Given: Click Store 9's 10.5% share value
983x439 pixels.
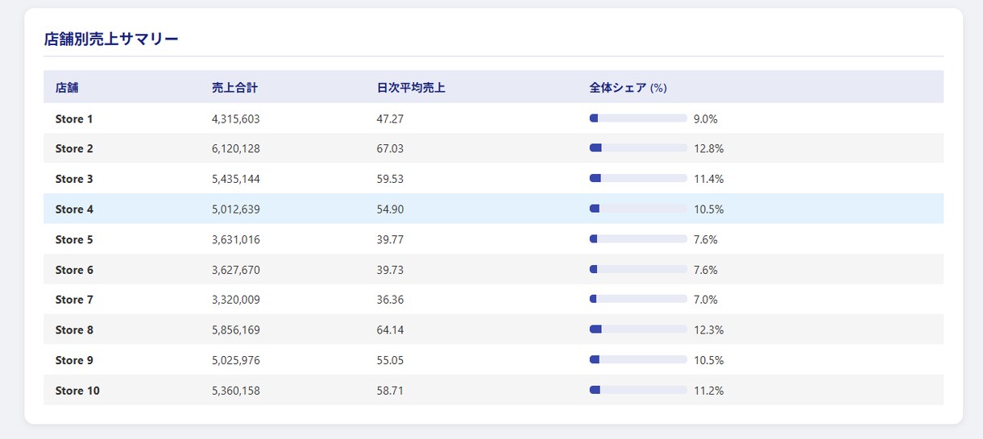Looking at the screenshot, I should [708, 360].
